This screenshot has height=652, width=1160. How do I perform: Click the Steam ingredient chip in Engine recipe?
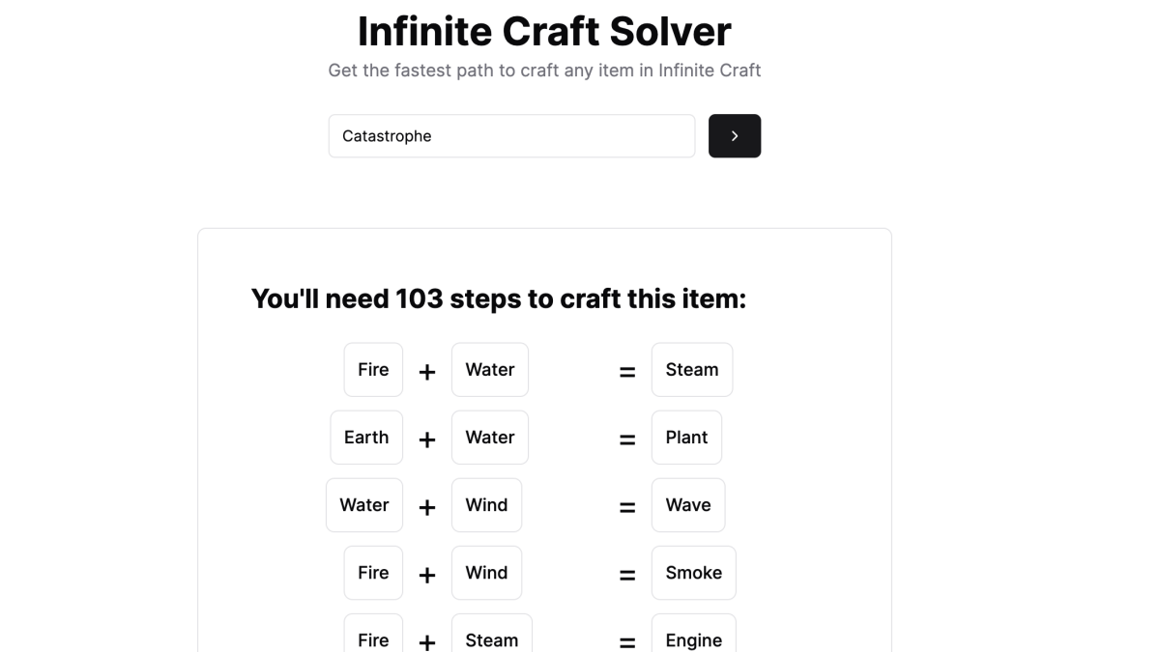491,638
